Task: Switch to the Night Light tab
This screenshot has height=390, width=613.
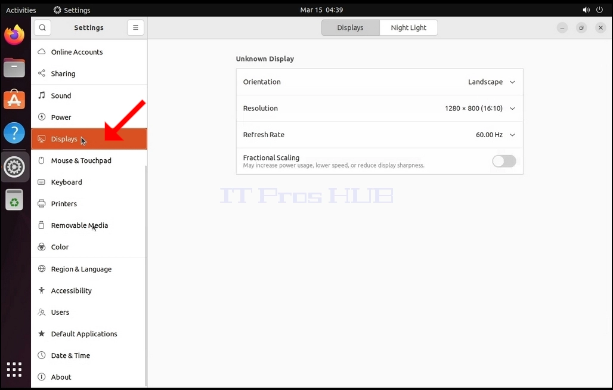Action: (x=408, y=28)
